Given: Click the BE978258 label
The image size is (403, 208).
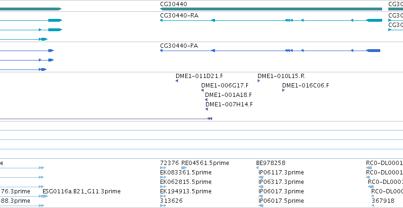Looking at the screenshot, I should (271, 163).
